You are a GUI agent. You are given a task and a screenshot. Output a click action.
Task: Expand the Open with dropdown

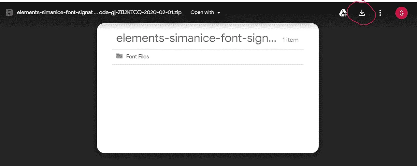coord(206,12)
